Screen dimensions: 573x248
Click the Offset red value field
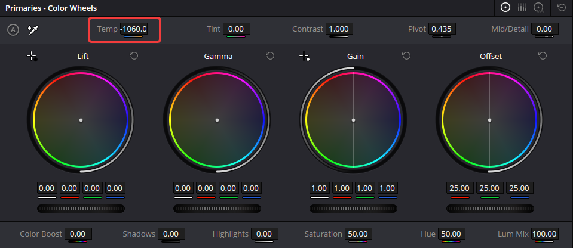click(459, 188)
